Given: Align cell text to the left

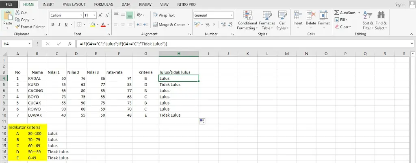Looking at the screenshot, I should click(116, 24).
